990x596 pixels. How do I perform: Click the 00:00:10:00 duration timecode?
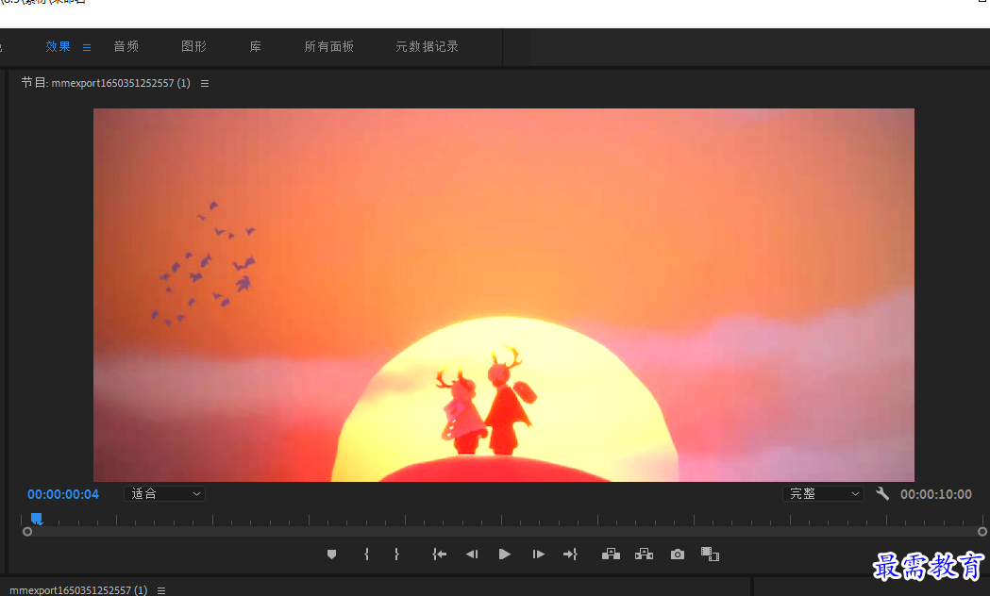click(x=935, y=494)
